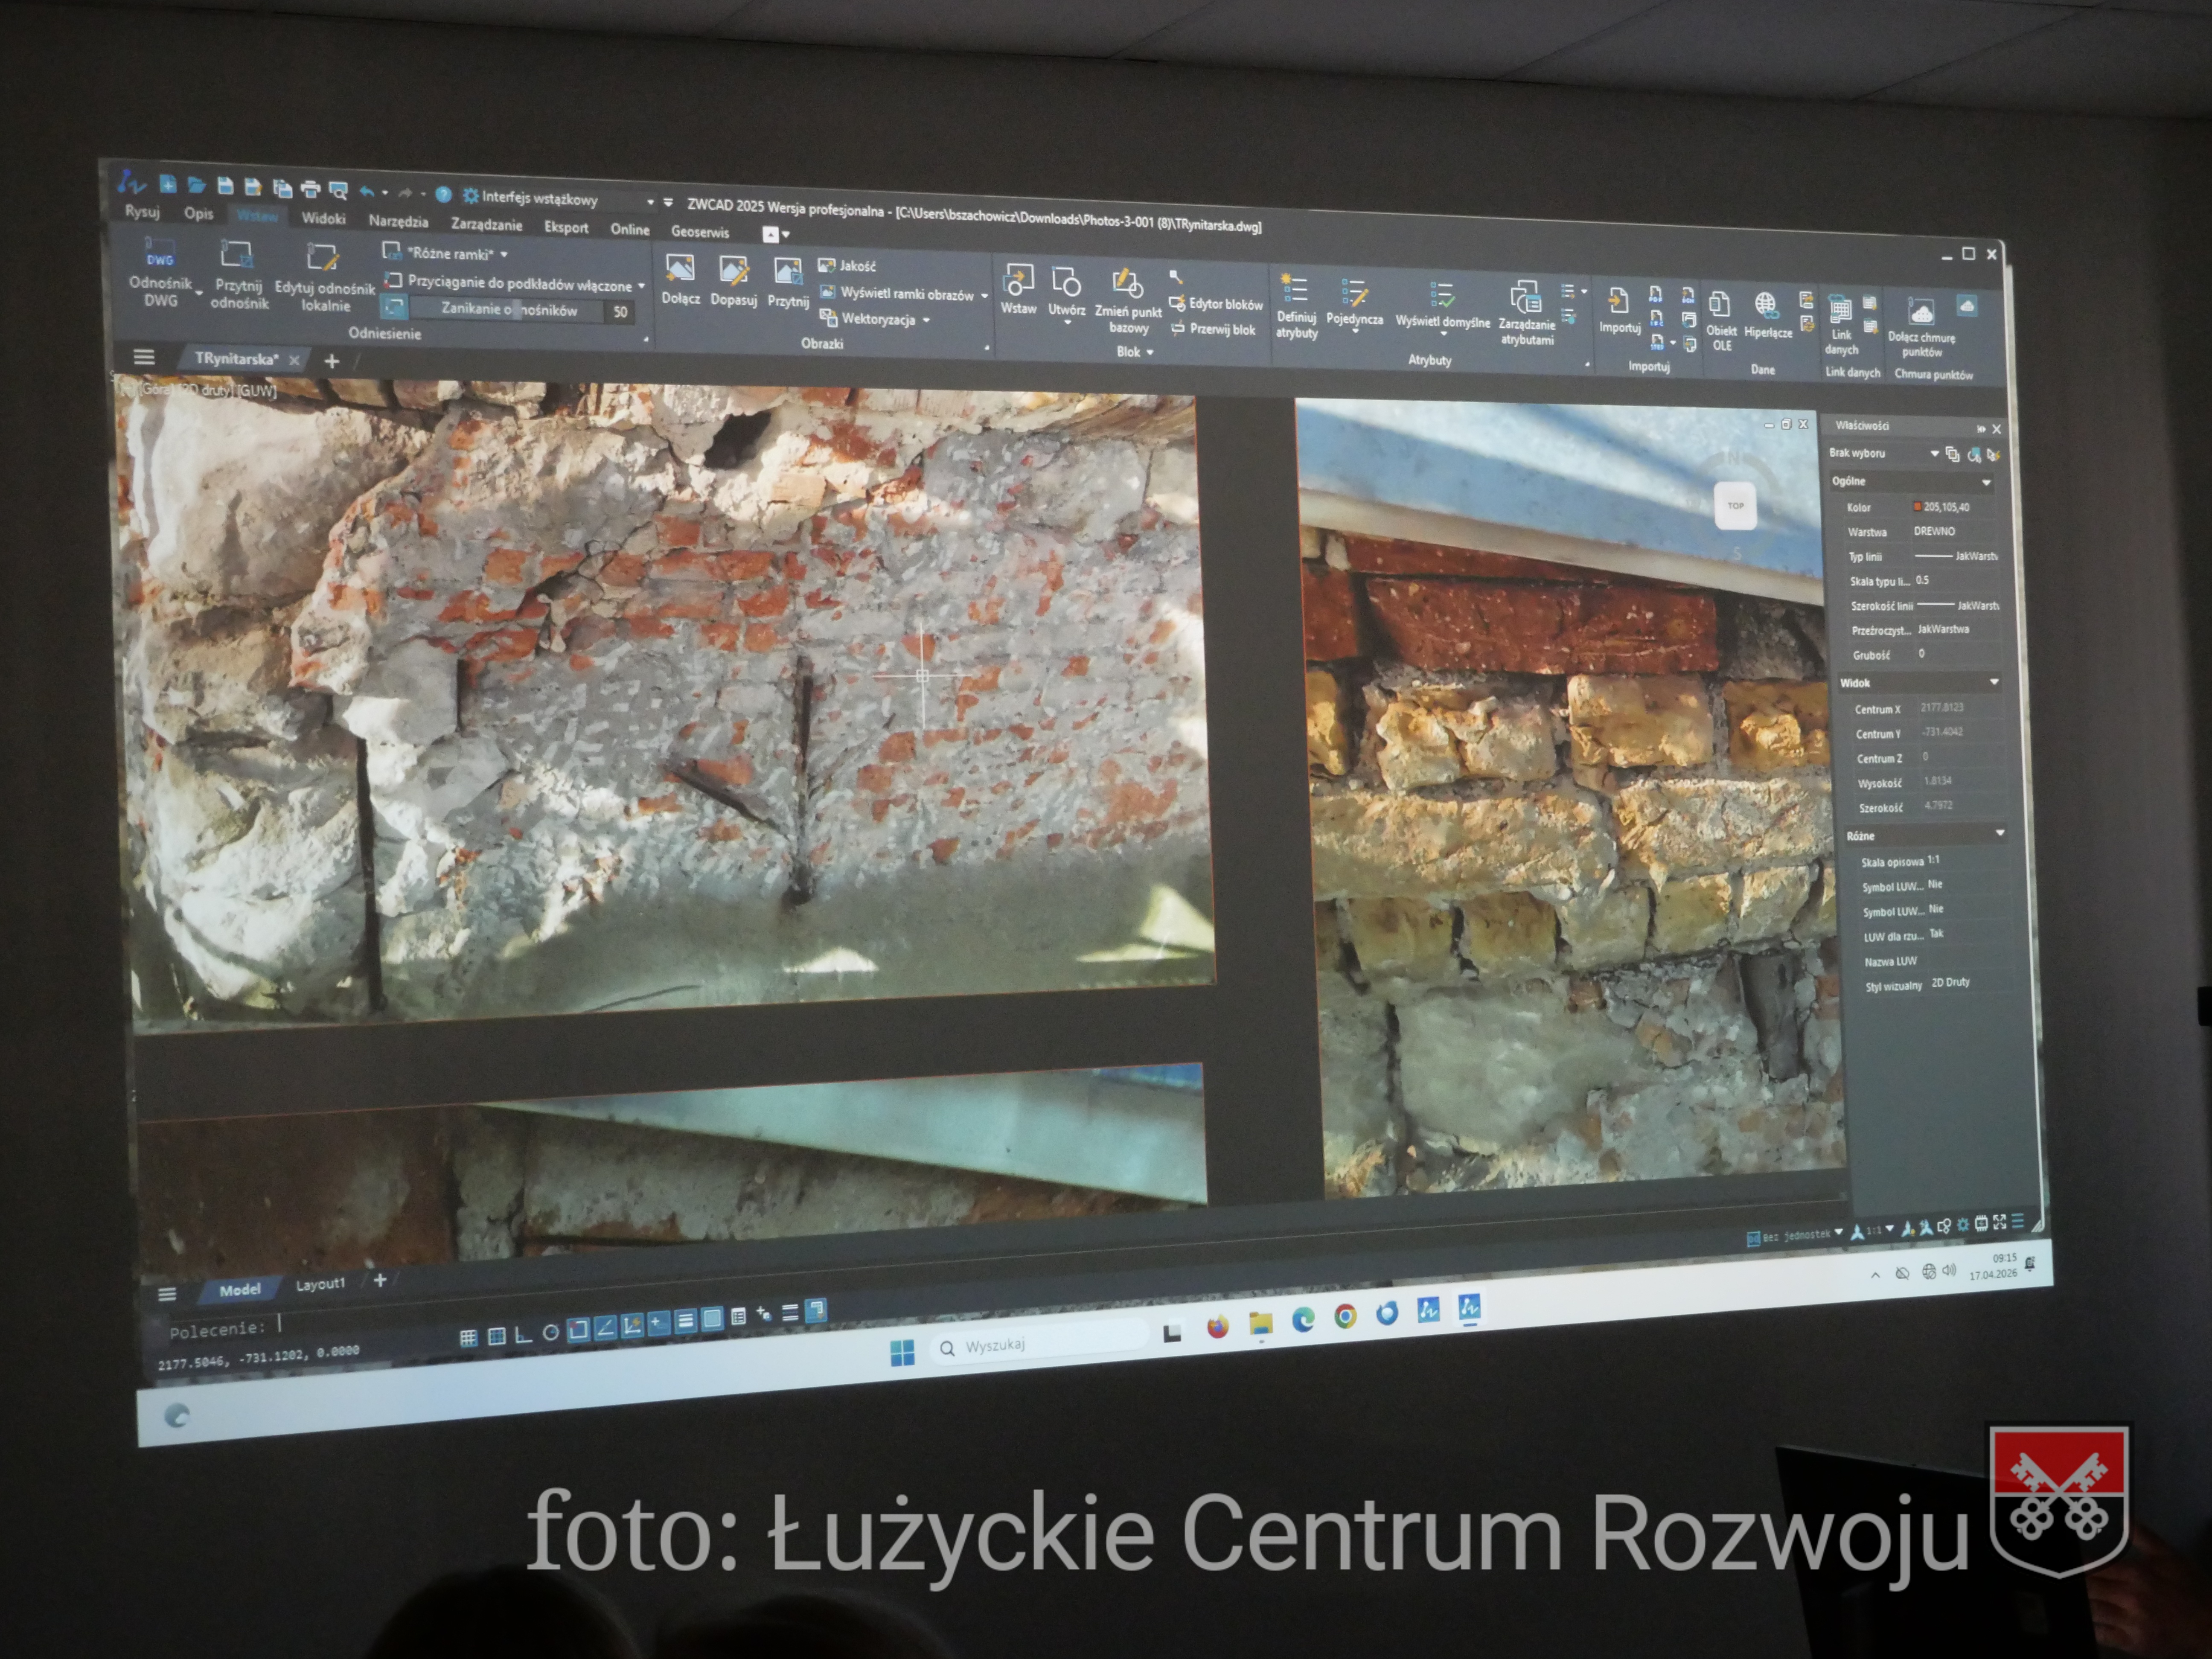Toggle polar tracking in status bar

pyautogui.click(x=550, y=1333)
